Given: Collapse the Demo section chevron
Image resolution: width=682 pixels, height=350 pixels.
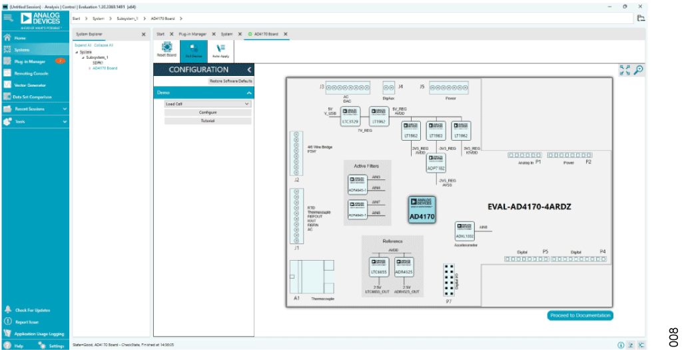Looking at the screenshot, I should (x=249, y=93).
